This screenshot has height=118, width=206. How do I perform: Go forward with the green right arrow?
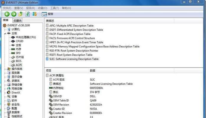coord(14,14)
